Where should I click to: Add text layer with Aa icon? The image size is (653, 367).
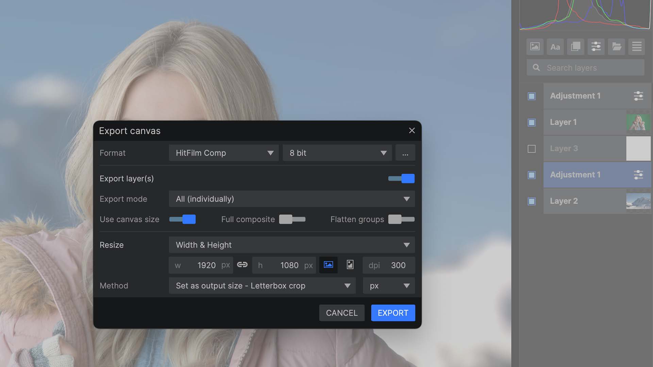pos(555,47)
